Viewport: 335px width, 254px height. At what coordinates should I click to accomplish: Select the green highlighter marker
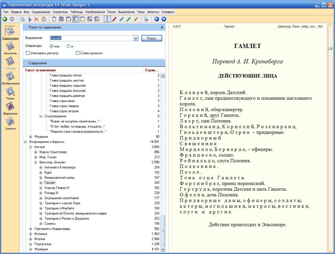(x=128, y=19)
